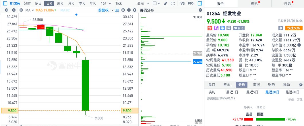Switch to the 周K chart tab
This screenshot has height=126, width=304.
(x=60, y=3)
